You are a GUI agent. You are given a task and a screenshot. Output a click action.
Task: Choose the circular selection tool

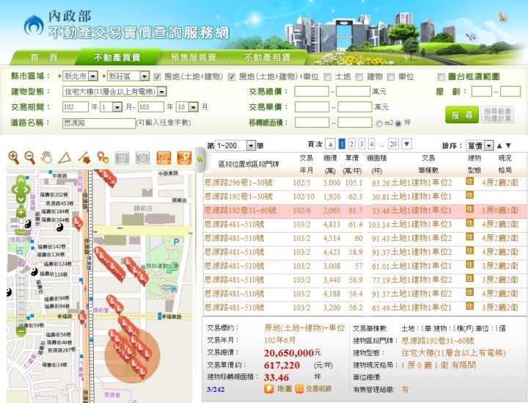142,158
